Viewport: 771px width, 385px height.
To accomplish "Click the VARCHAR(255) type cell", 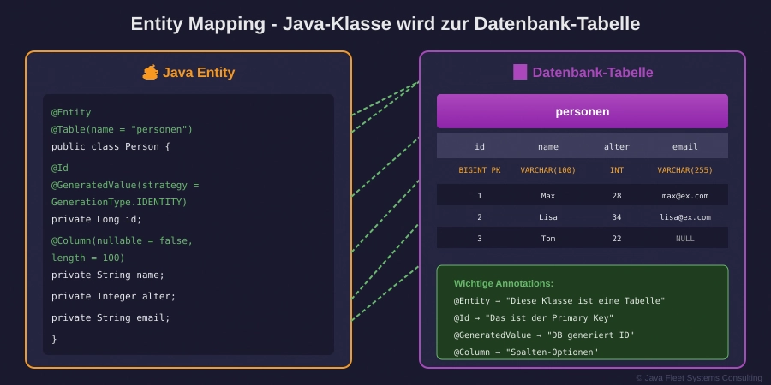I will 684,170.
